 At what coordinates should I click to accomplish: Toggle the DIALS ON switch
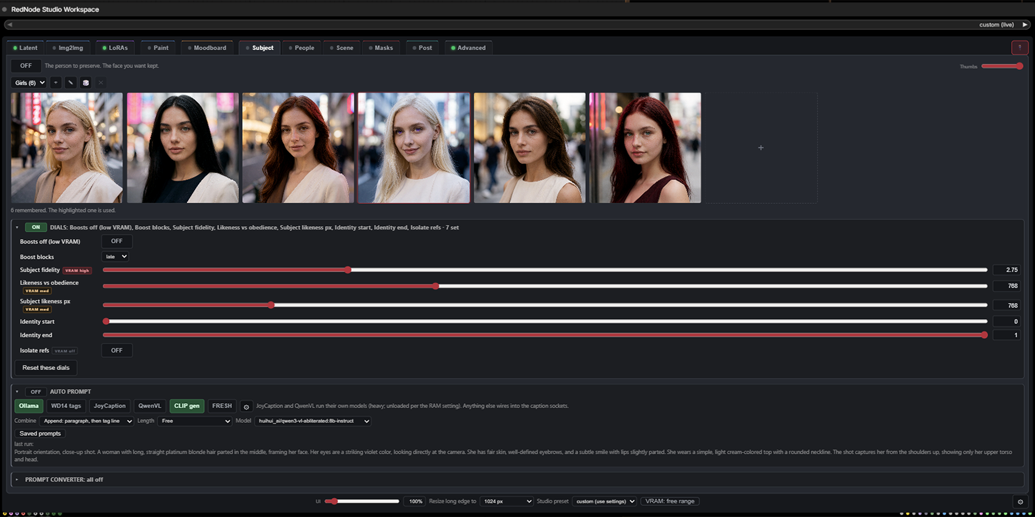pyautogui.click(x=36, y=227)
